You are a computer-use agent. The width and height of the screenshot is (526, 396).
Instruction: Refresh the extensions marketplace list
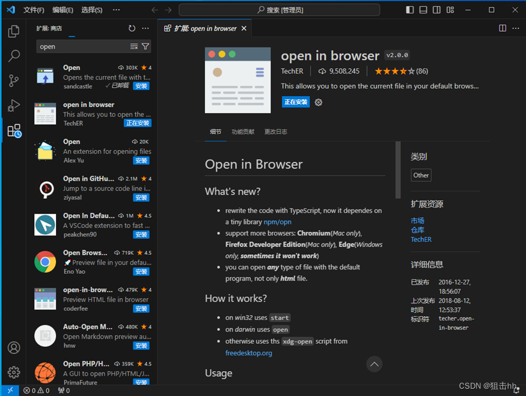click(132, 29)
